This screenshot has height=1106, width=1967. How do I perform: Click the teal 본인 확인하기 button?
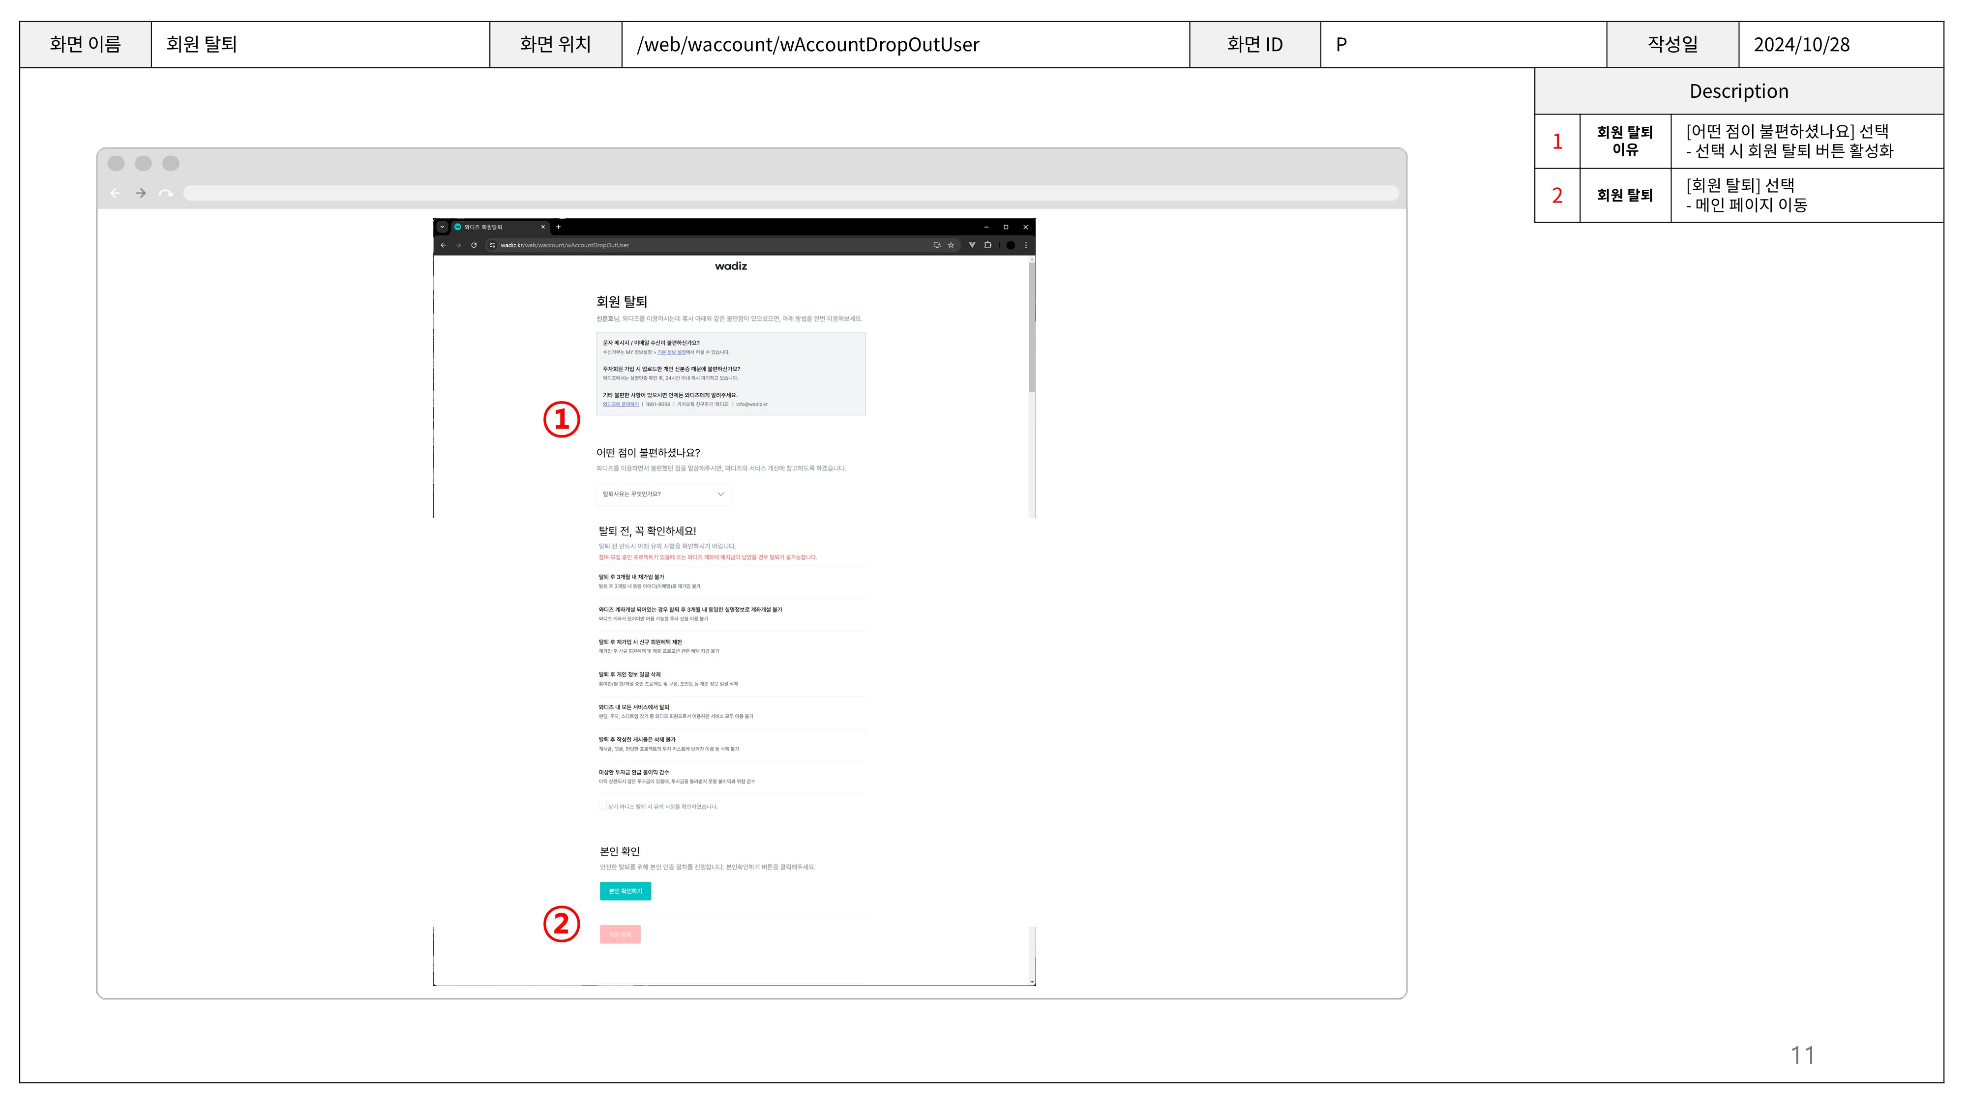click(626, 891)
